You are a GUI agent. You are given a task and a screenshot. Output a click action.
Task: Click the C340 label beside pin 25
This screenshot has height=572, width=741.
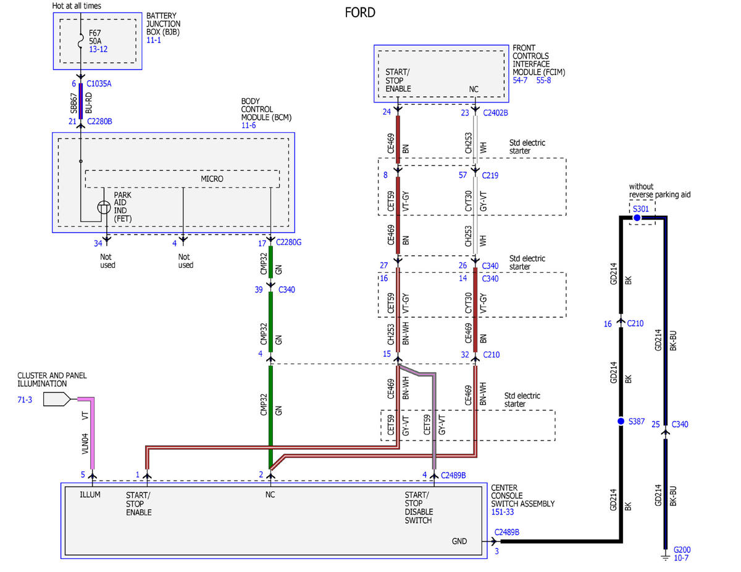[x=681, y=424]
